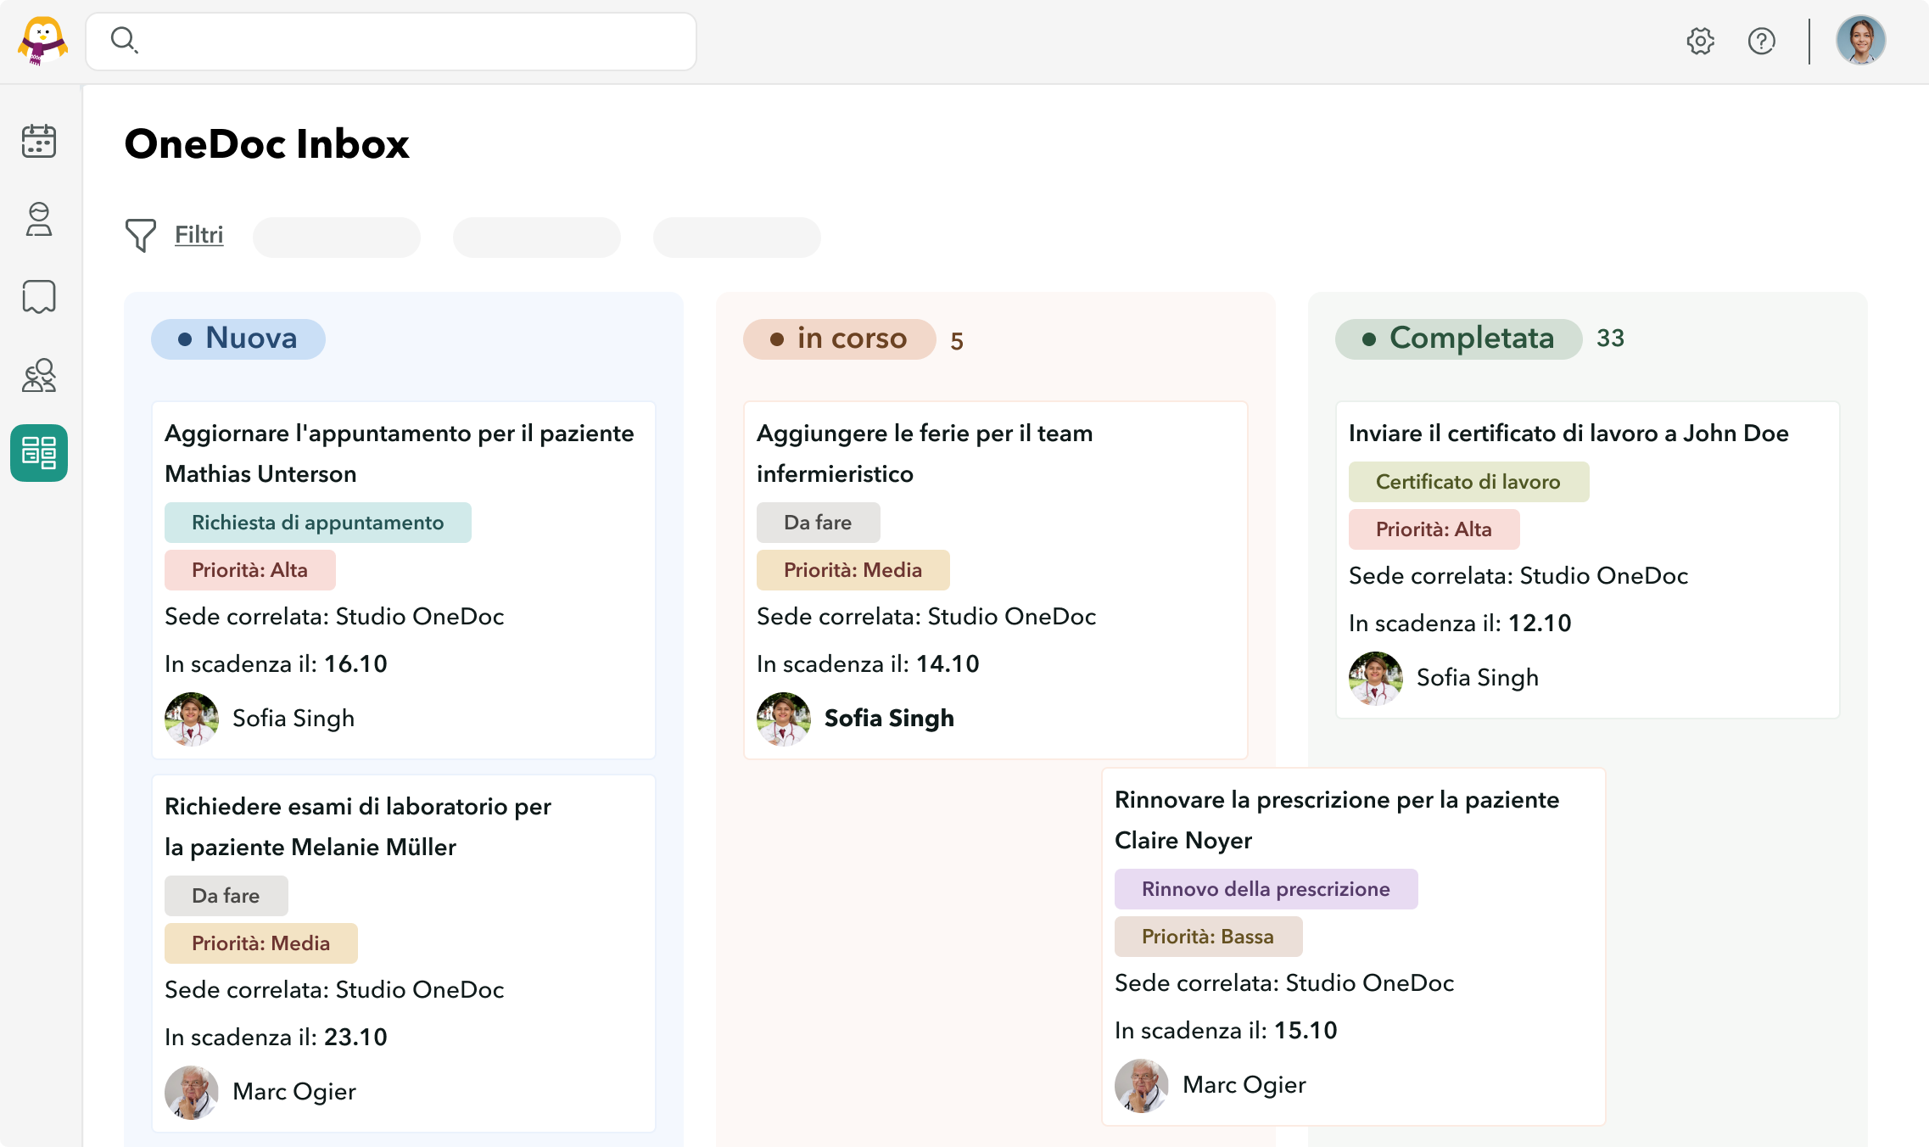1929x1147 pixels.
Task: Click the magnifier icon in the search bar
Action: click(125, 40)
